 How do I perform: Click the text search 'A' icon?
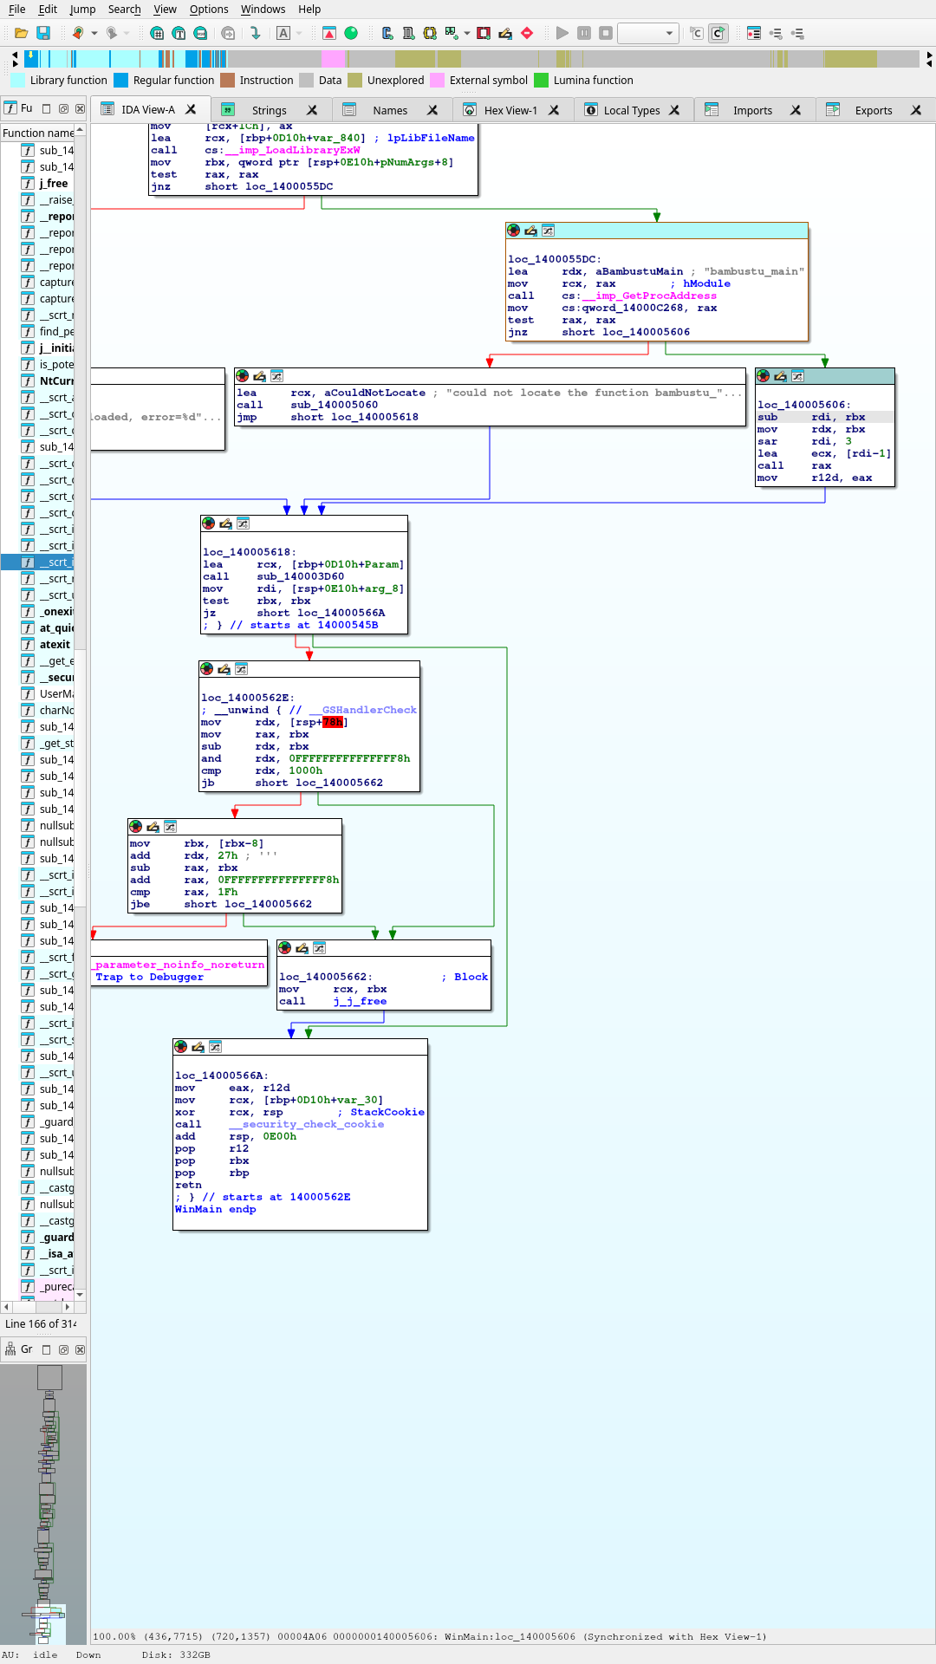(x=283, y=33)
